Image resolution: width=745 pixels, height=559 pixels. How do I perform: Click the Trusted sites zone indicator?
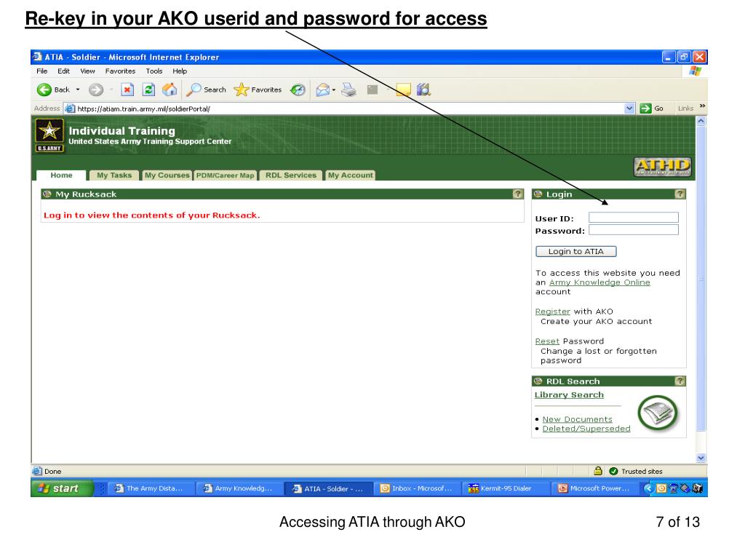636,471
